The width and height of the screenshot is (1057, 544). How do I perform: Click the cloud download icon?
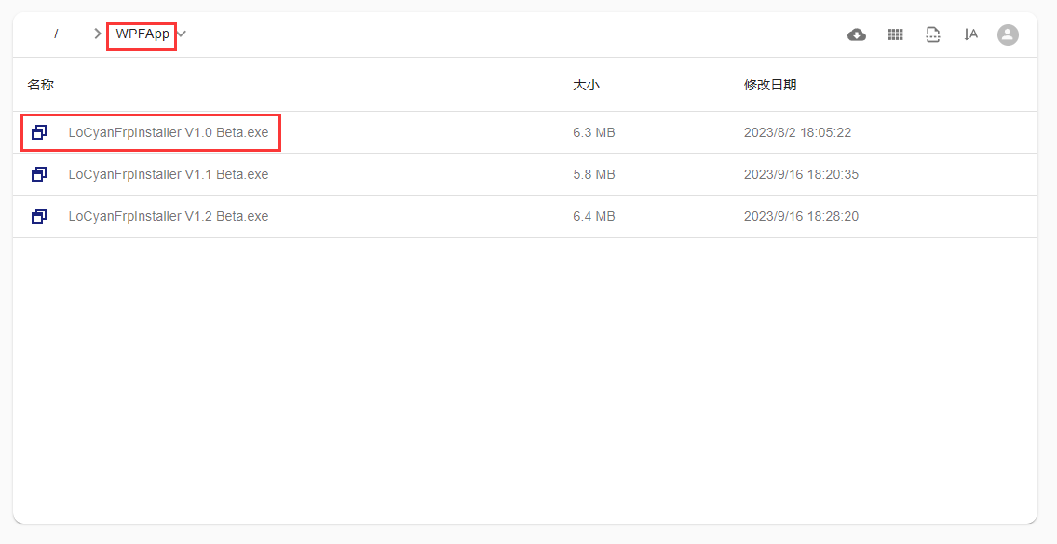[x=857, y=34]
